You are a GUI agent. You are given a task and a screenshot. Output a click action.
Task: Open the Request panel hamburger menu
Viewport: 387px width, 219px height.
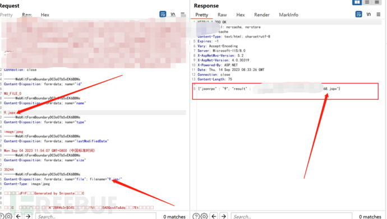[183, 15]
